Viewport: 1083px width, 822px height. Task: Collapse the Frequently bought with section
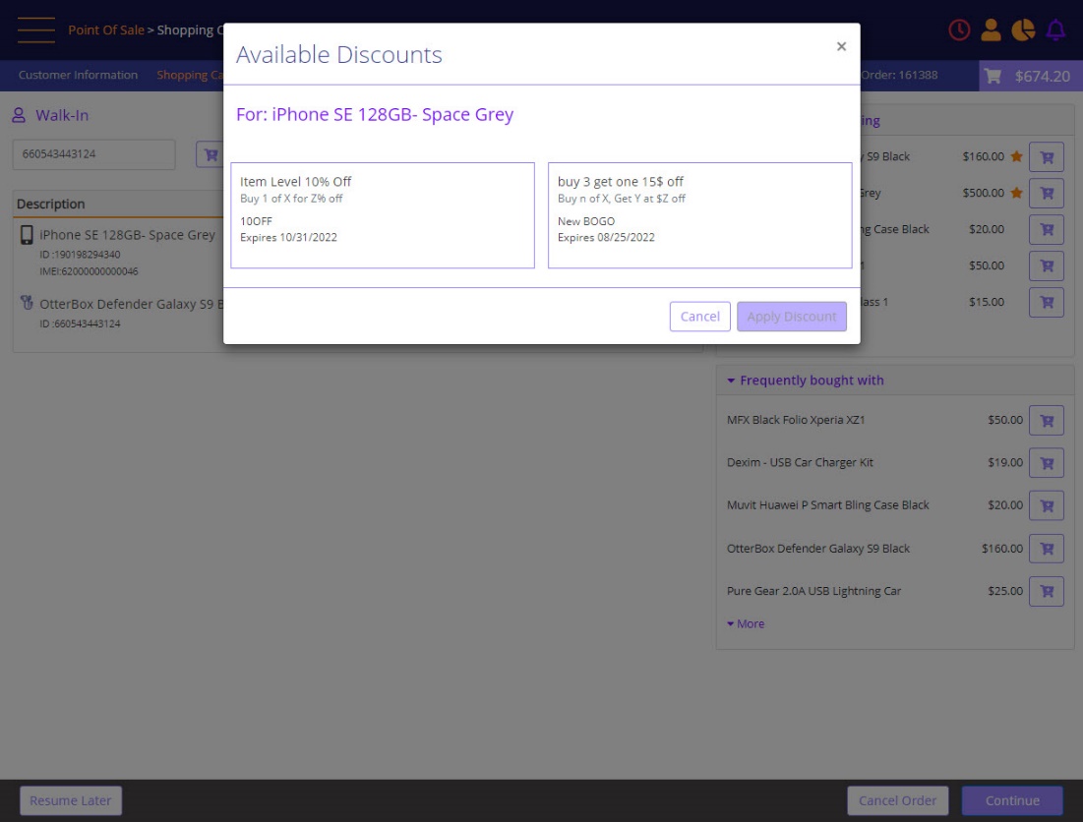[x=731, y=381]
